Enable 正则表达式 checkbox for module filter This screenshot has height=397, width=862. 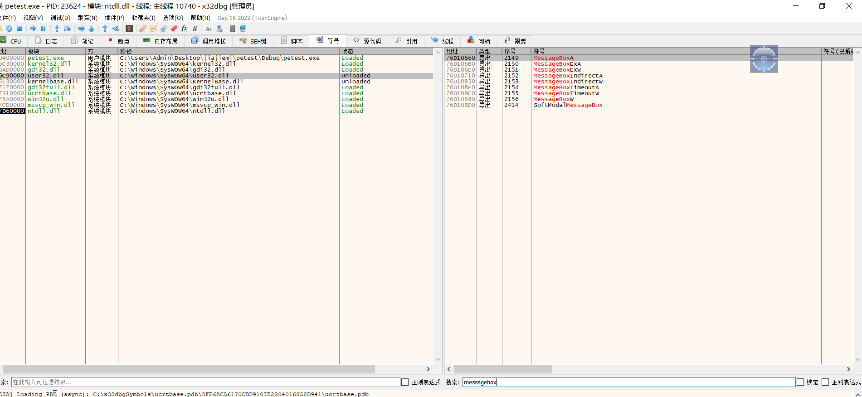coord(405,382)
